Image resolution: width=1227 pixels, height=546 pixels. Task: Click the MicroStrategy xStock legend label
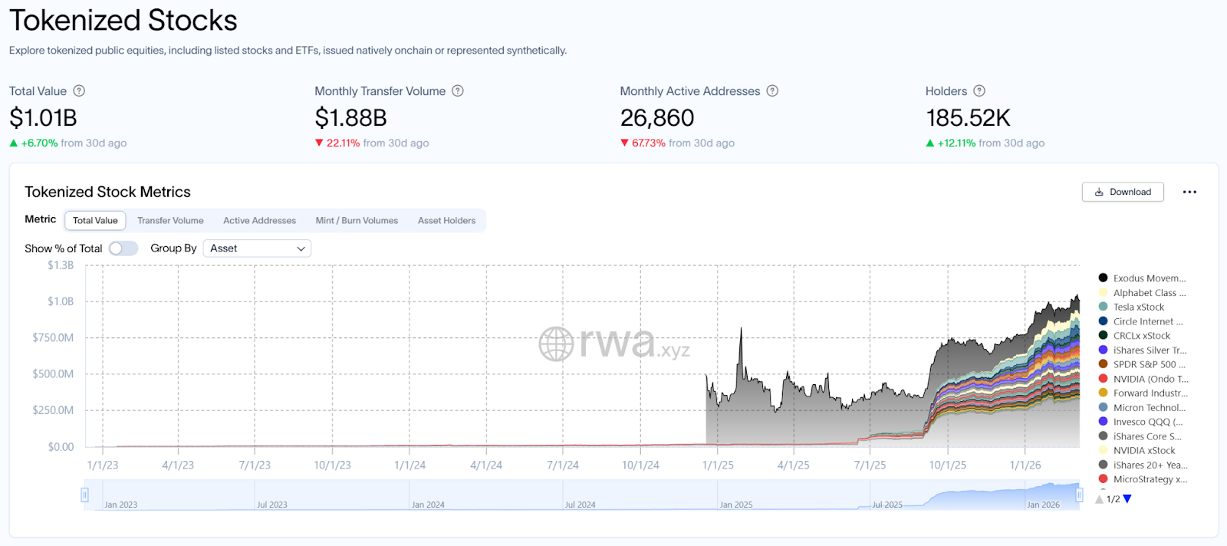(x=1150, y=479)
